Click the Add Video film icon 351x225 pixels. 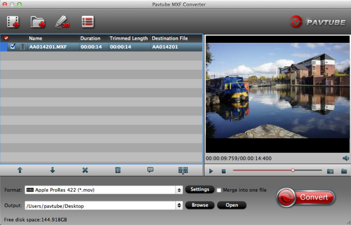coord(13,22)
